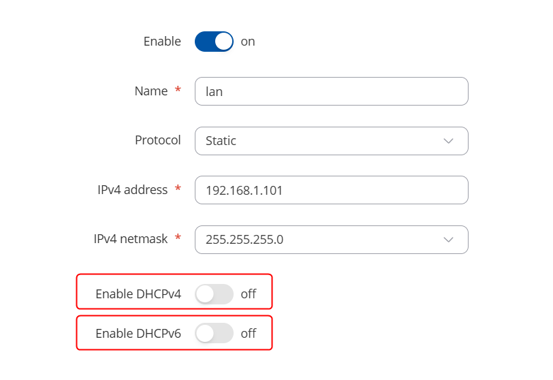Enable the DHCPv4 toggle
553x380 pixels.
click(x=214, y=294)
